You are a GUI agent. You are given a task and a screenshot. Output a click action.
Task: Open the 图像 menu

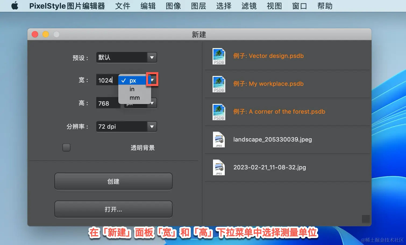(173, 6)
